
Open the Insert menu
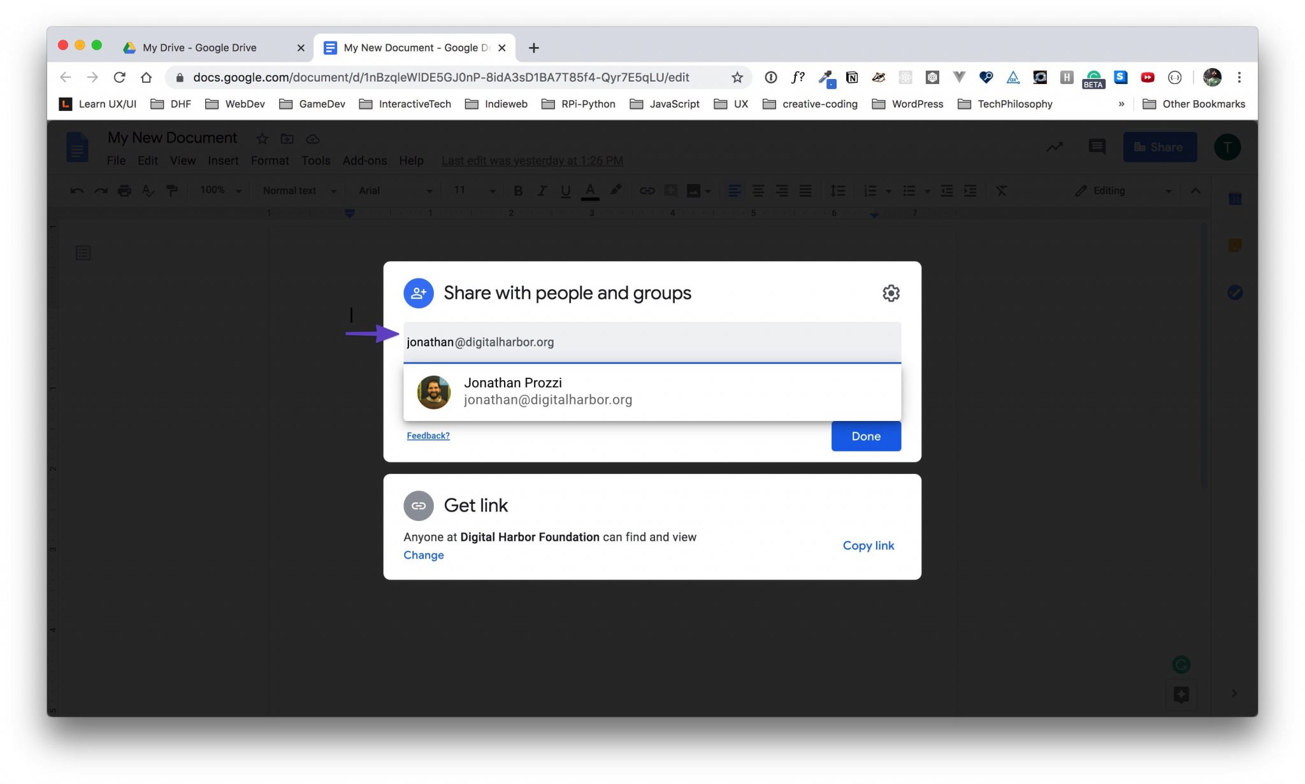click(x=223, y=160)
